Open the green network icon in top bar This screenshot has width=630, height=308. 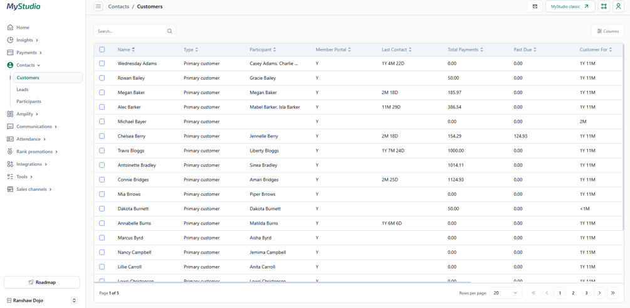point(604,6)
